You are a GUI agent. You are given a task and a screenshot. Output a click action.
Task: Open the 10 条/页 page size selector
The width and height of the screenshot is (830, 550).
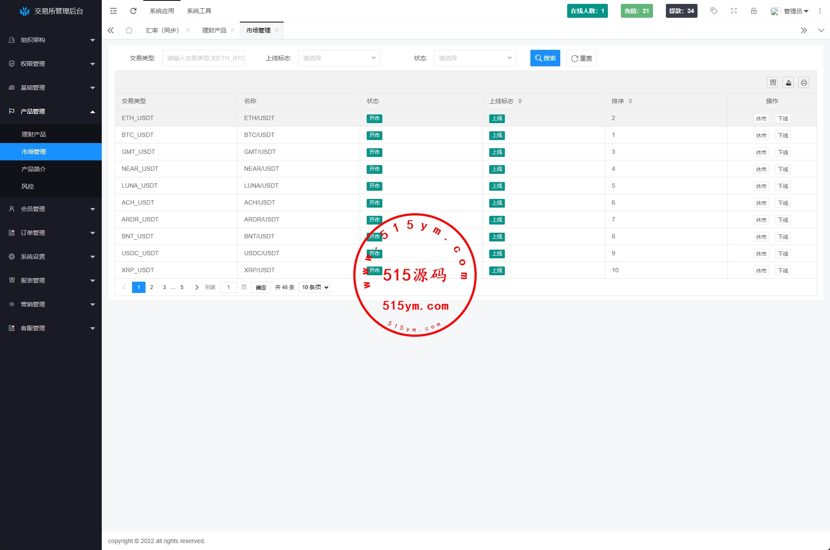(x=314, y=287)
